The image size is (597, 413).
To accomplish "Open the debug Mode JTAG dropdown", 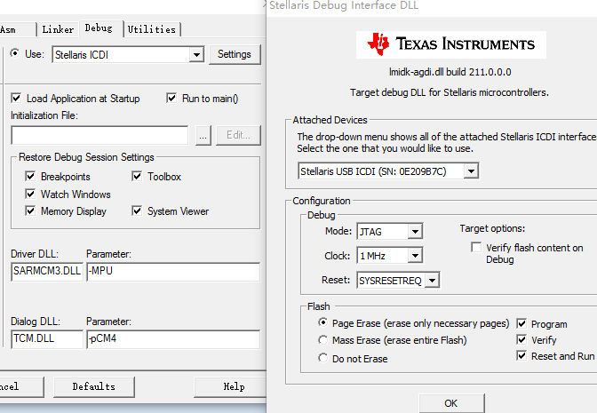I will (x=415, y=232).
